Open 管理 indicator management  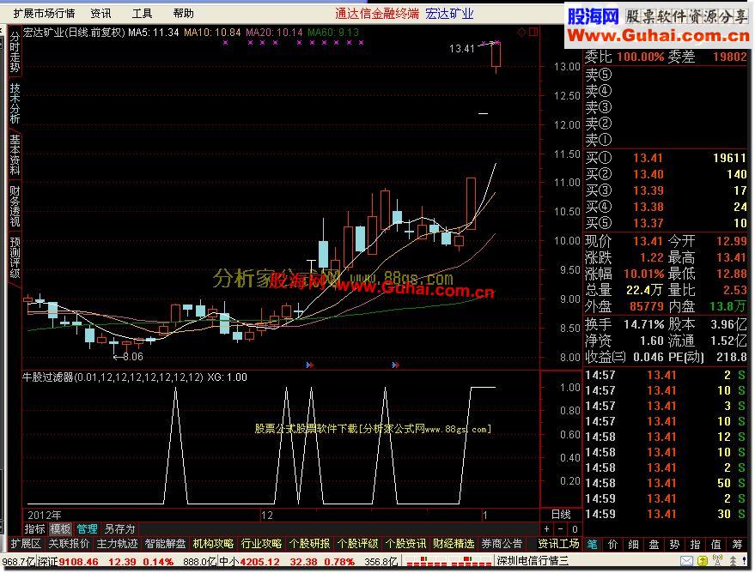87,528
